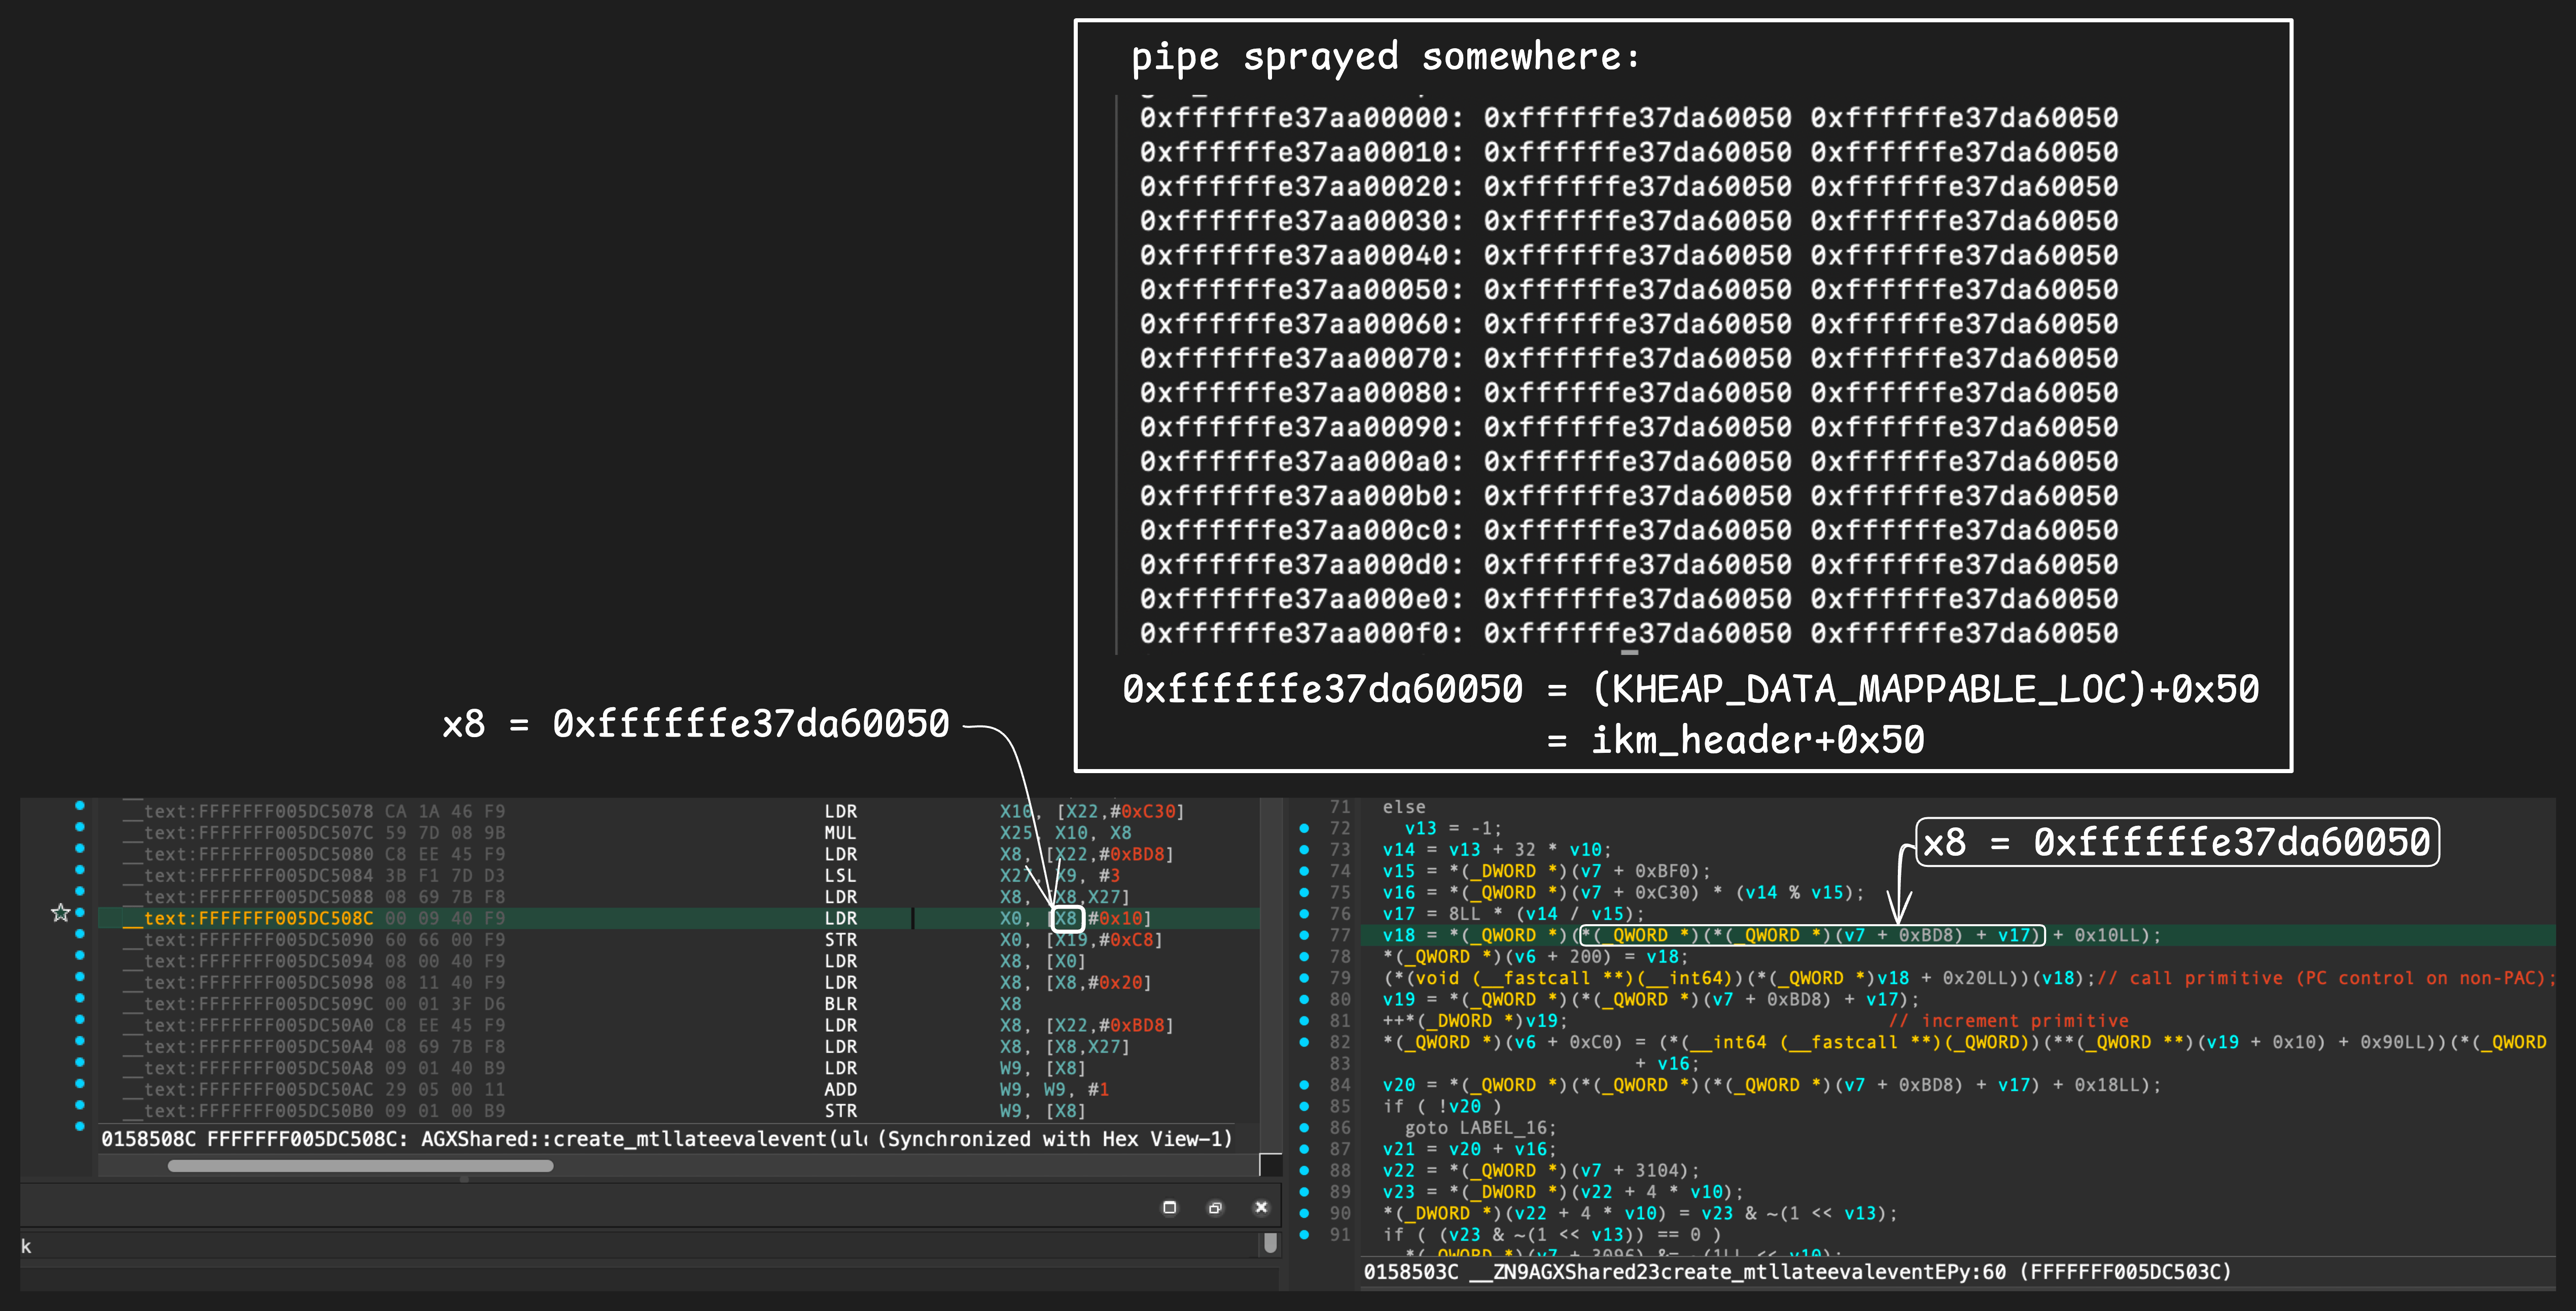Maximize the output window panel
The width and height of the screenshot is (2576, 1311).
click(1169, 1207)
